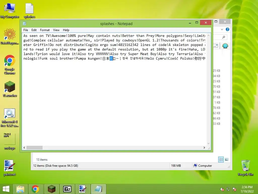Select the DataWagon desktop shortcut
Image resolution: width=258 pixels, height=194 pixels.
click(x=10, y=36)
